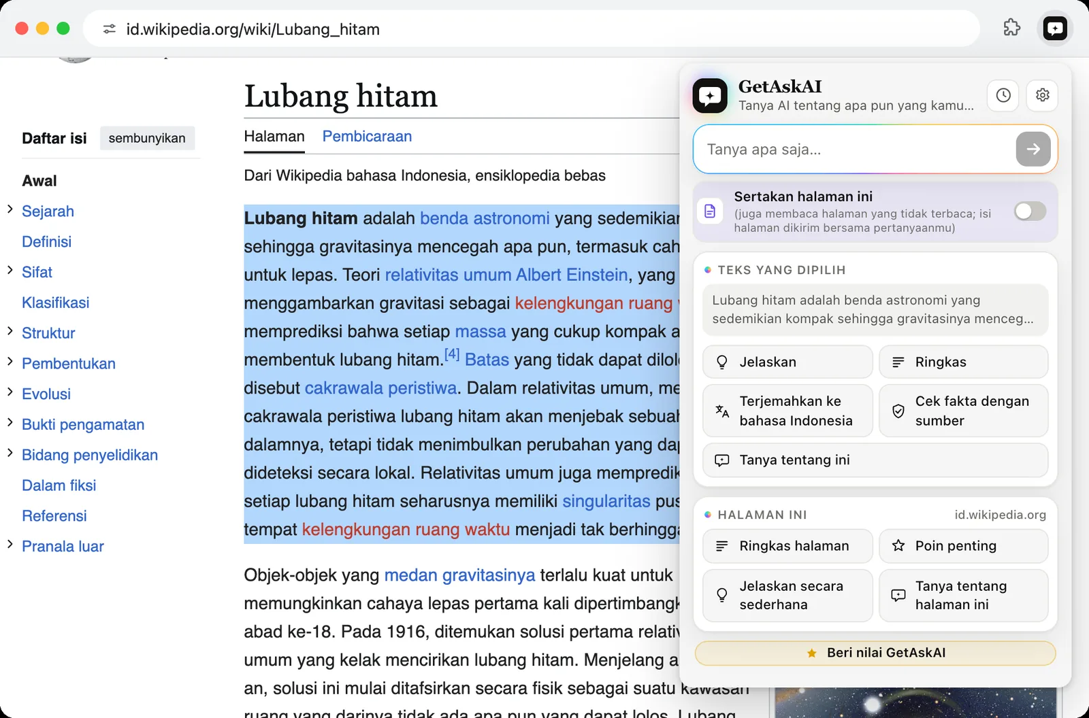Choose Terjemahkan ke bahasa Indonesia
1089x718 pixels.
point(787,411)
